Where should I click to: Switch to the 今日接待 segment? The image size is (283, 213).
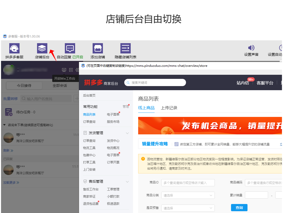click(24, 86)
